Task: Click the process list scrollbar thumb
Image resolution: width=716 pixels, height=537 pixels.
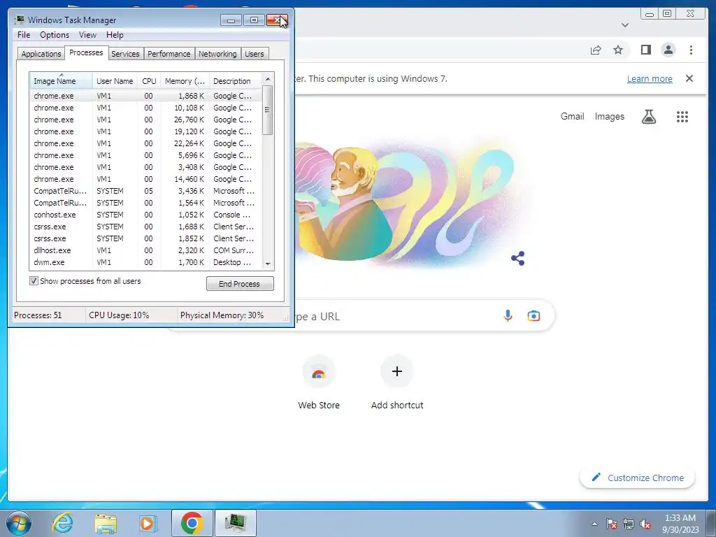Action: click(268, 110)
